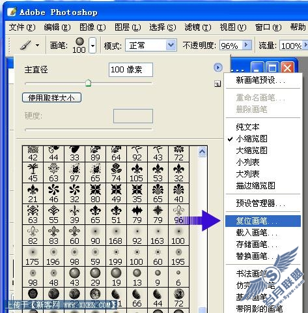Open the 文件(F) menu
The image size is (308, 313).
[x=22, y=27]
